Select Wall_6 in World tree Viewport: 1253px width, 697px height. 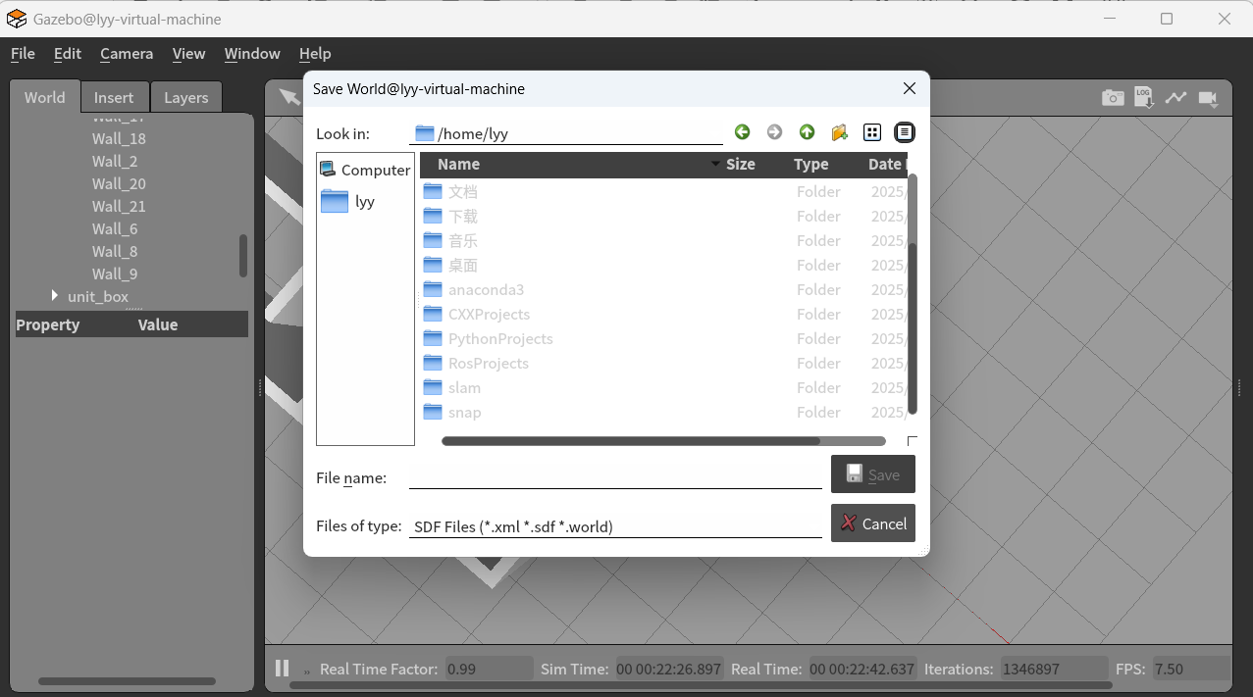coord(115,228)
